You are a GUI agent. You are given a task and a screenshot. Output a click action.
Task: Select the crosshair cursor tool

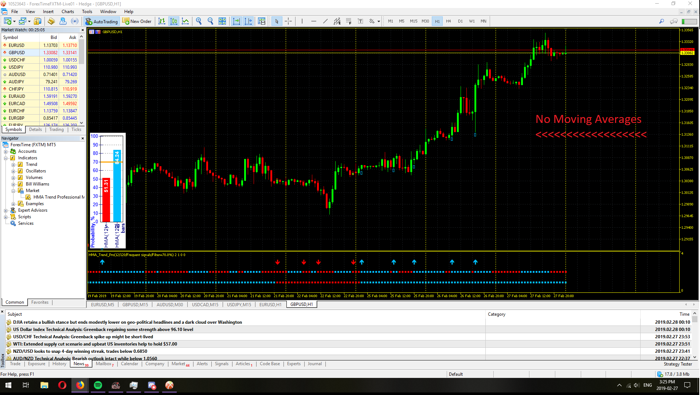(x=288, y=21)
